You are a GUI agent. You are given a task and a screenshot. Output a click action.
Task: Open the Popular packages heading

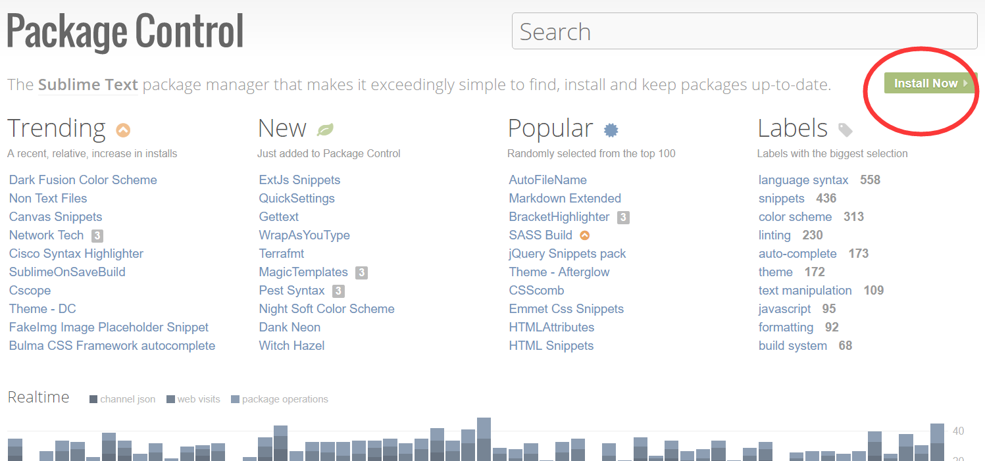pyautogui.click(x=551, y=128)
